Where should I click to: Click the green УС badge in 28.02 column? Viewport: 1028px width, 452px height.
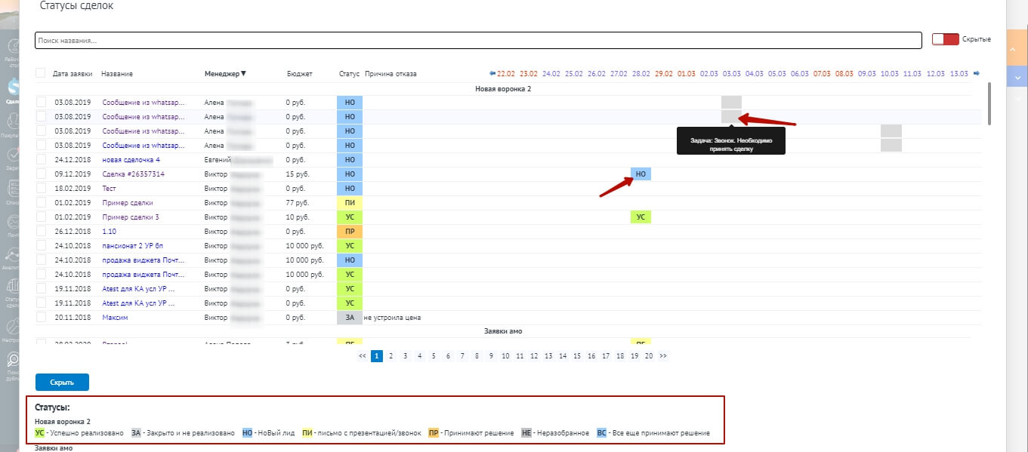[x=641, y=217]
